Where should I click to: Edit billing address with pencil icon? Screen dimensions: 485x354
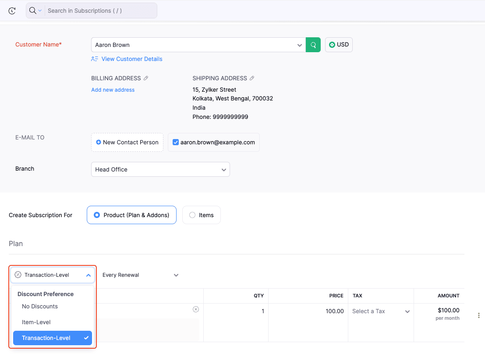coord(146,78)
